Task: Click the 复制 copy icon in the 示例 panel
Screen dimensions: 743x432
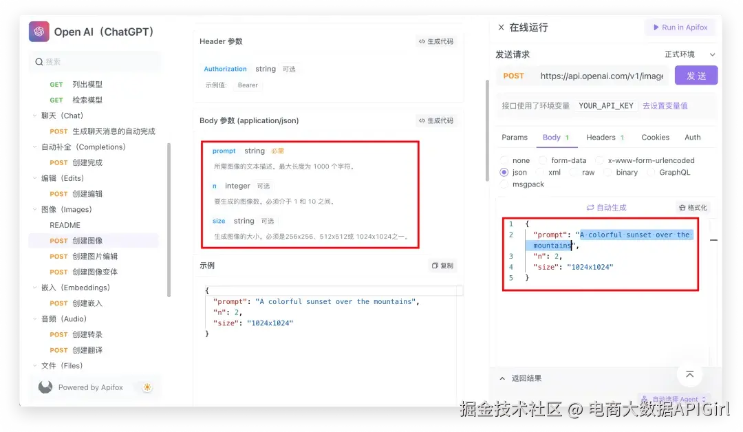Action: point(433,266)
